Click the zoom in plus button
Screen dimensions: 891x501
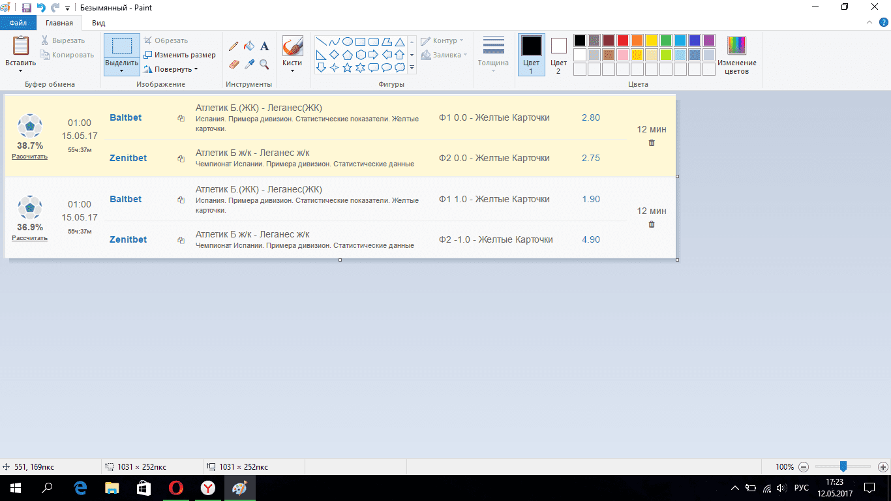[883, 467]
